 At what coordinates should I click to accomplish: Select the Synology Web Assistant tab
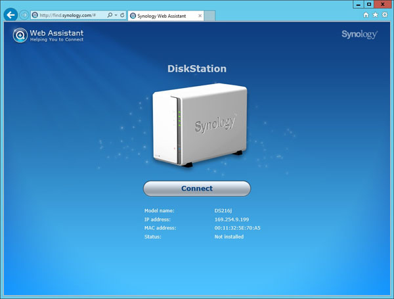pos(166,16)
